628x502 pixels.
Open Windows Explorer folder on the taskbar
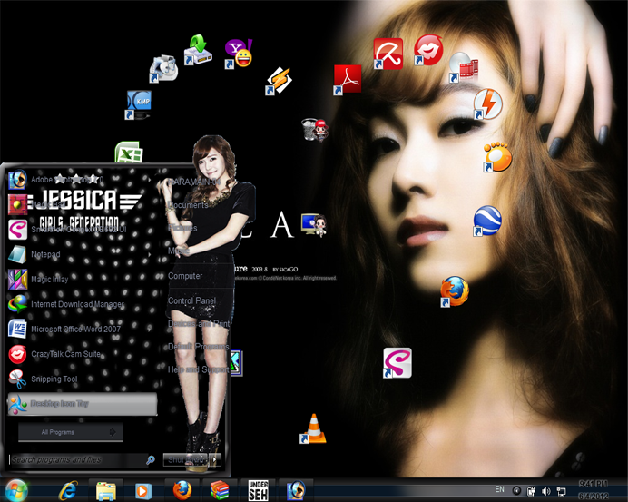coord(106,491)
